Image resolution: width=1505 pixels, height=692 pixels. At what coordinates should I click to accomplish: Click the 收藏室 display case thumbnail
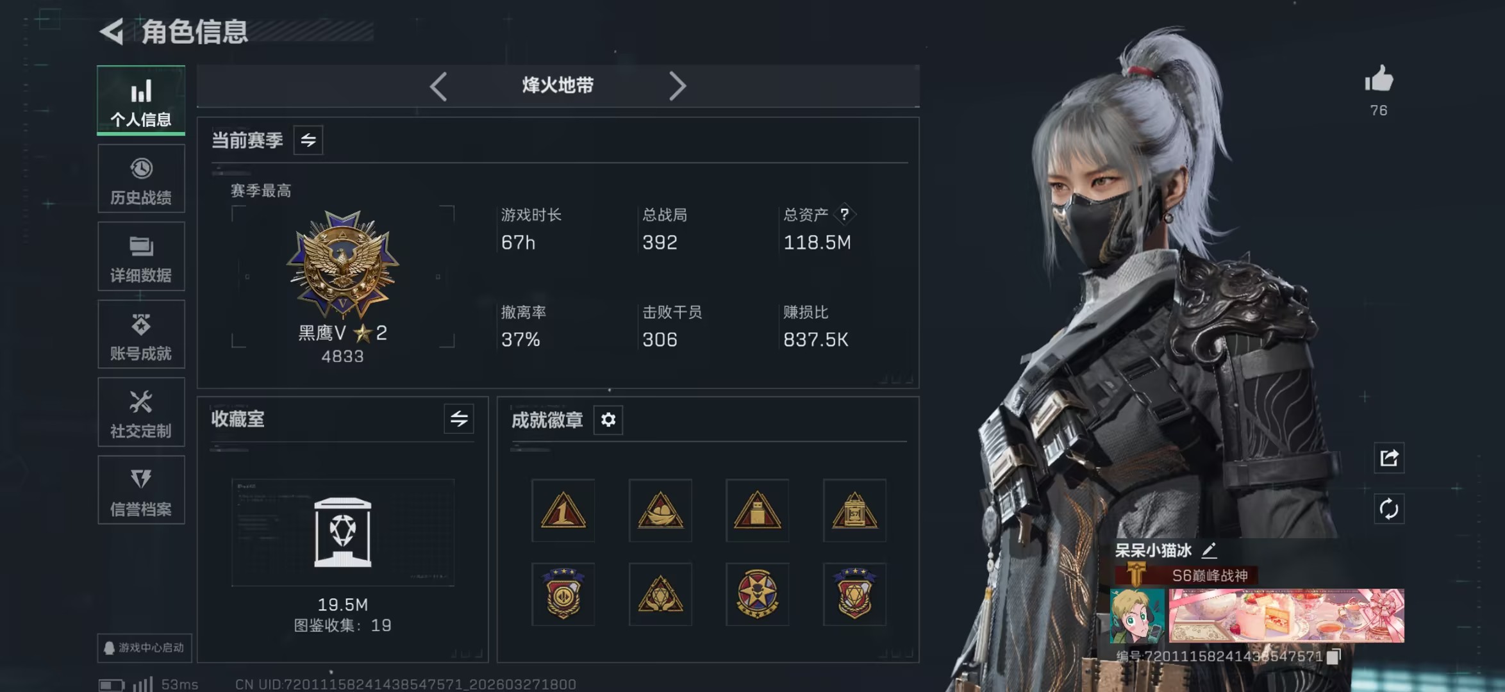point(343,532)
